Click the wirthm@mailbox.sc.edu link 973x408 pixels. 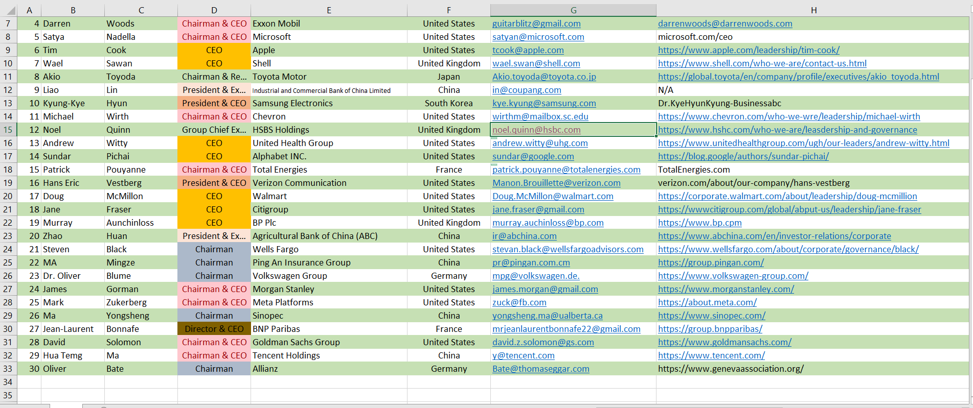coord(540,116)
